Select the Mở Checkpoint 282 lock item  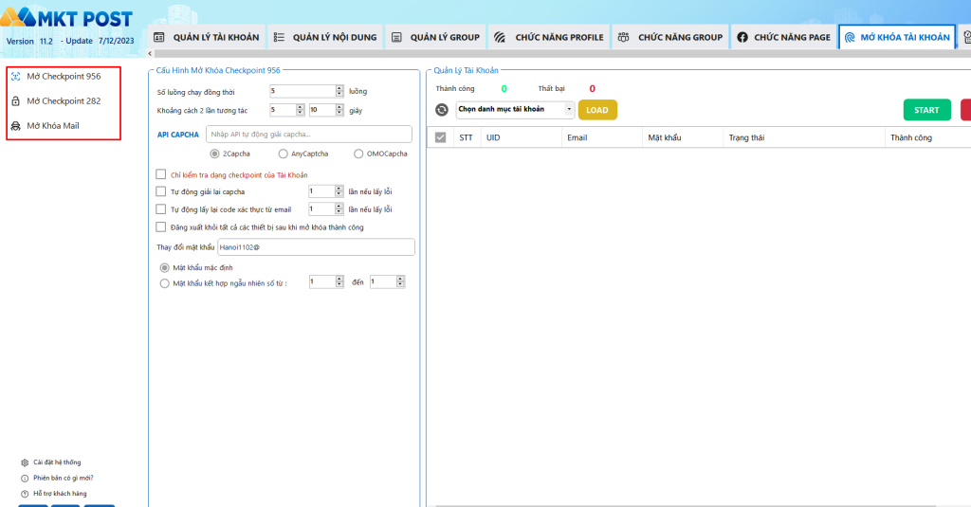63,100
